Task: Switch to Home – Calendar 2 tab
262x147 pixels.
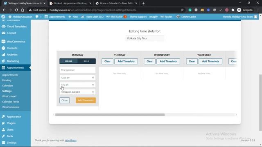Action: pos(116,3)
